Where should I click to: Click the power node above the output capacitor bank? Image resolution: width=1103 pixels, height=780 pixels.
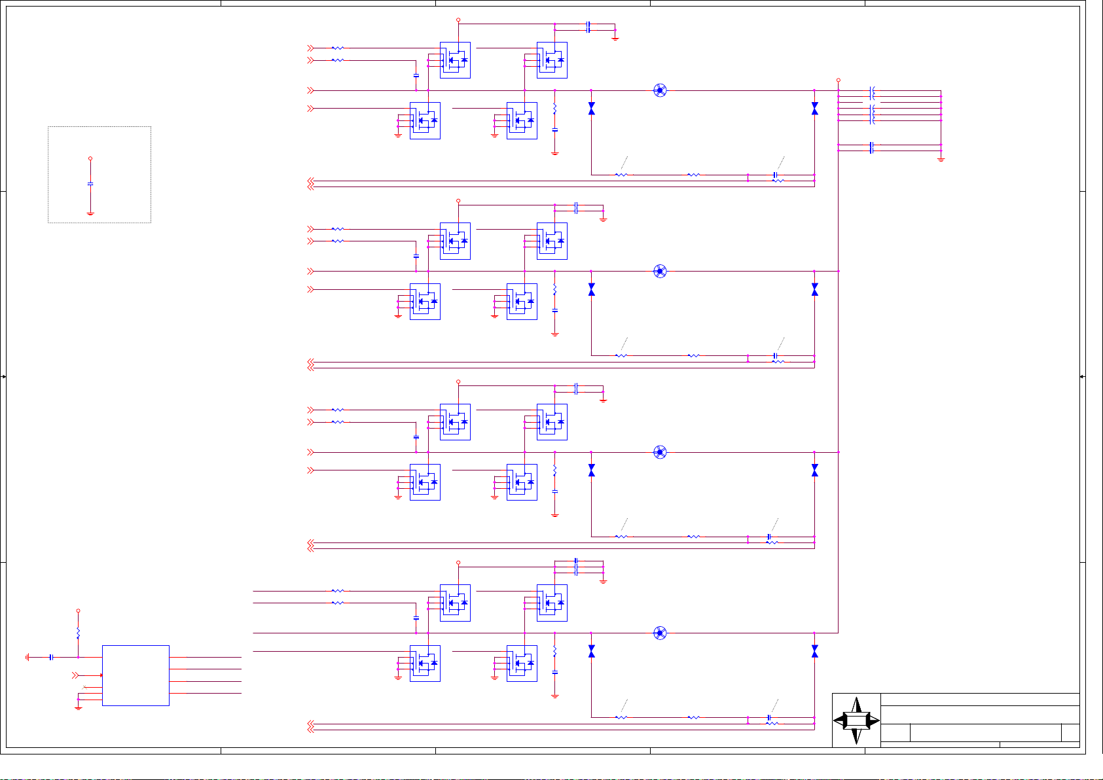pyautogui.click(x=839, y=80)
